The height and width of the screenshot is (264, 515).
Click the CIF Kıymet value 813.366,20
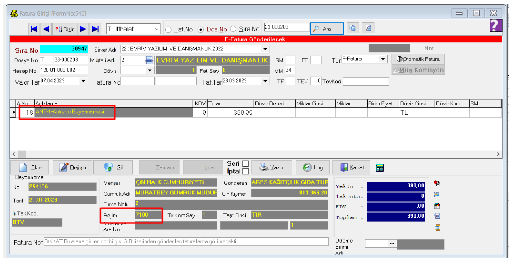(x=290, y=193)
